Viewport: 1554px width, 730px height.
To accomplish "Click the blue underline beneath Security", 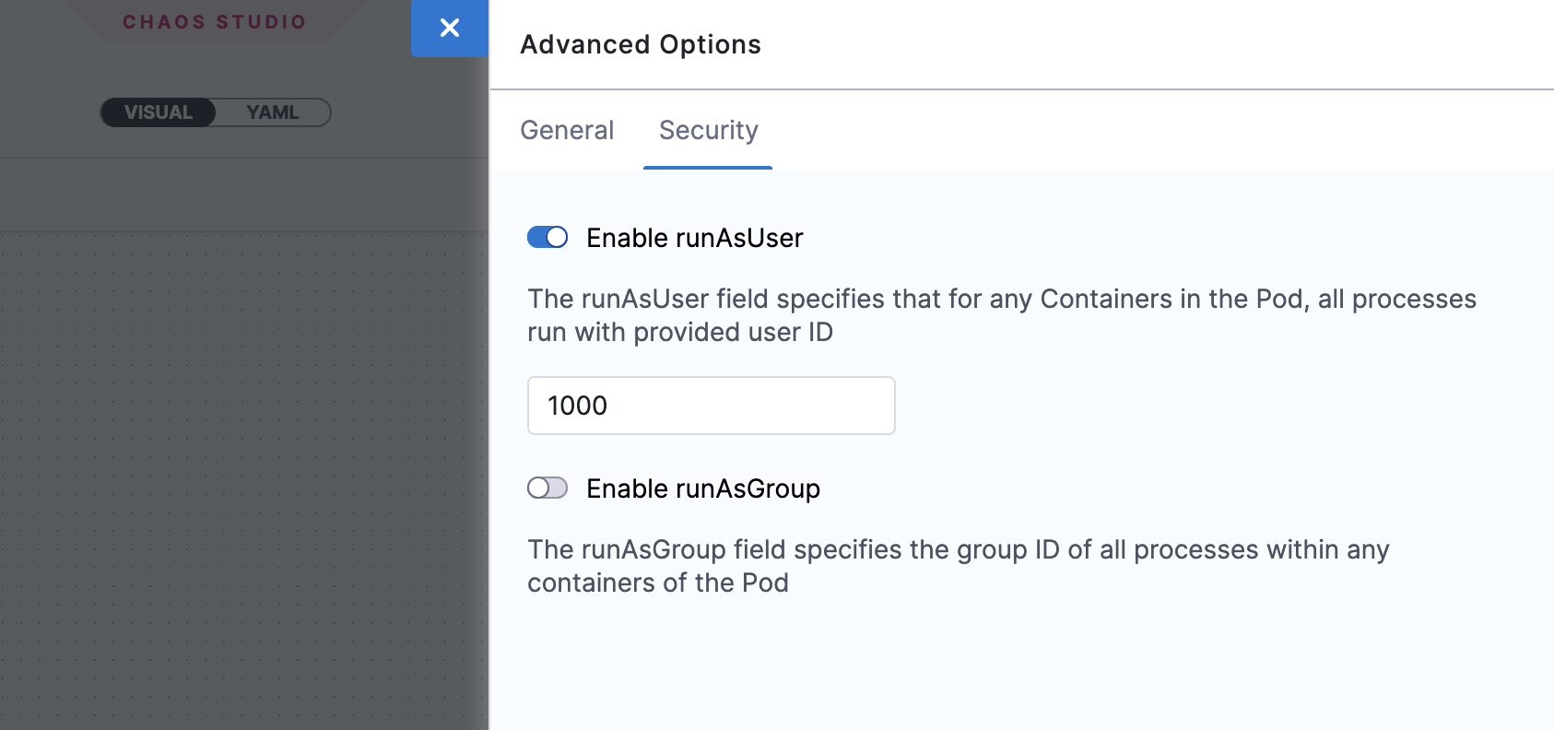I will coord(708,168).
